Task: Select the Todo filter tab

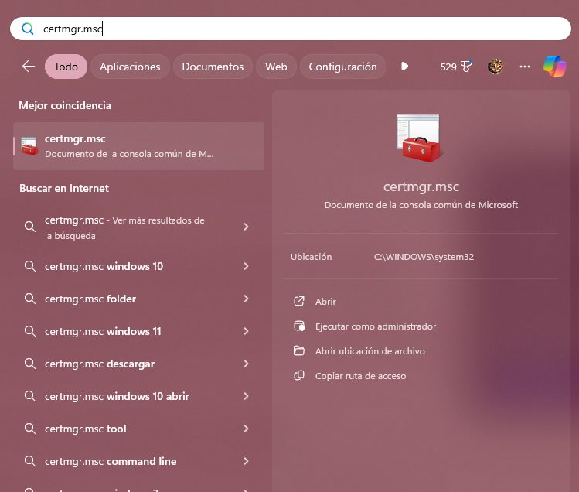Action: pyautogui.click(x=66, y=67)
